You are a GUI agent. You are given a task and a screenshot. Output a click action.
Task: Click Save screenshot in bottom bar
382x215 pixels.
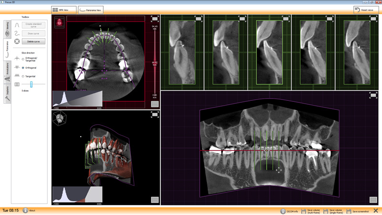tap(358, 211)
